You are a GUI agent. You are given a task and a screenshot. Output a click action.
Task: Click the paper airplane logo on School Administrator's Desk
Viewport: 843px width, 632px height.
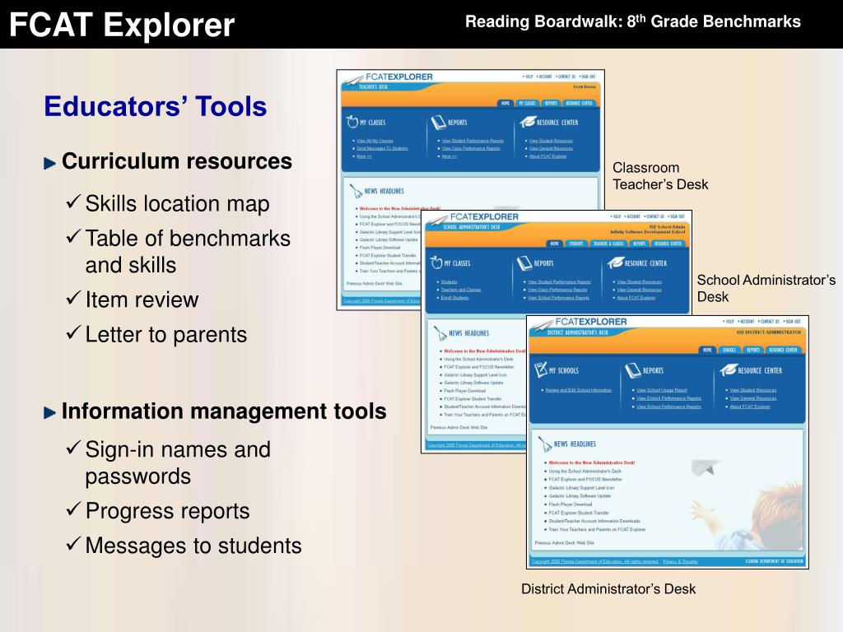pyautogui.click(x=438, y=219)
